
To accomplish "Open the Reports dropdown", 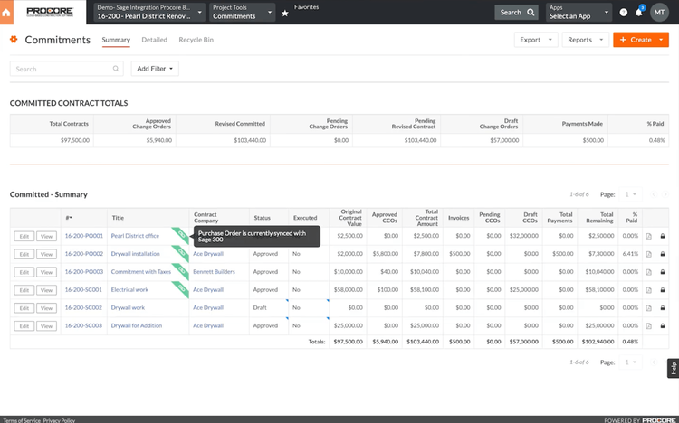I will point(585,40).
